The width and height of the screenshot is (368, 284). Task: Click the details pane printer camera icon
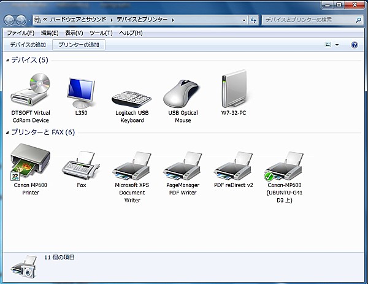25,267
